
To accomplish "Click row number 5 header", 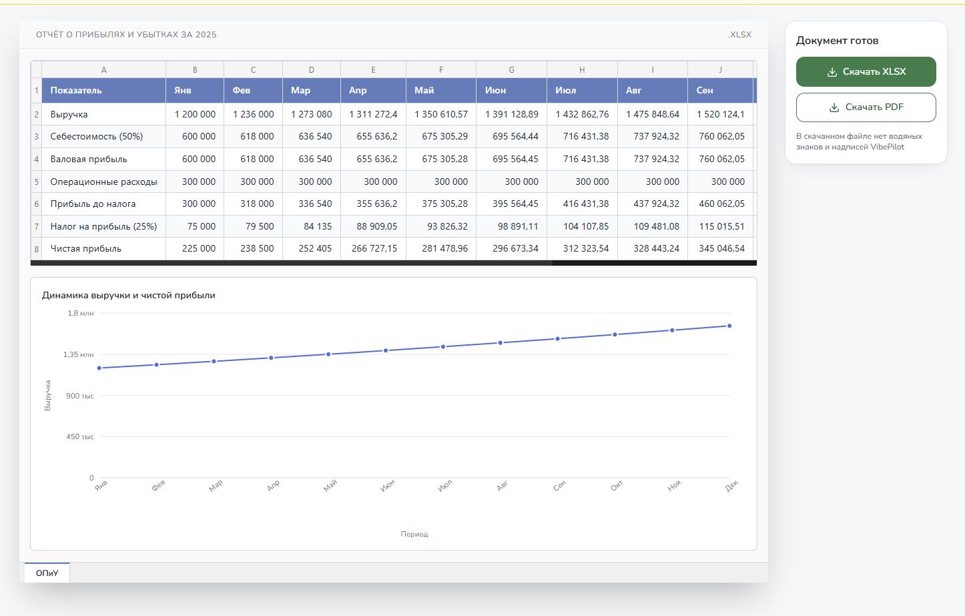I will [36, 182].
